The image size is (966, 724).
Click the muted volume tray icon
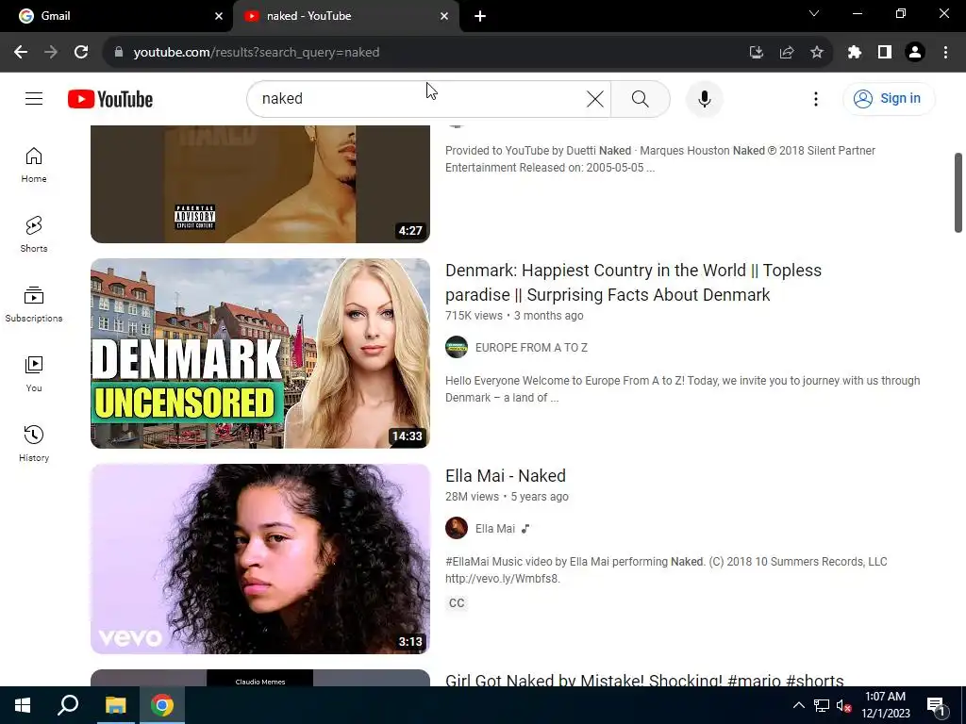click(x=843, y=705)
